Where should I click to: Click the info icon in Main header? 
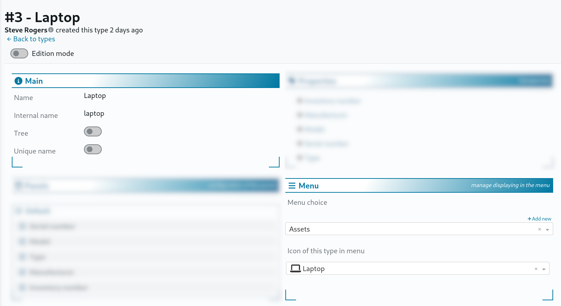point(19,81)
